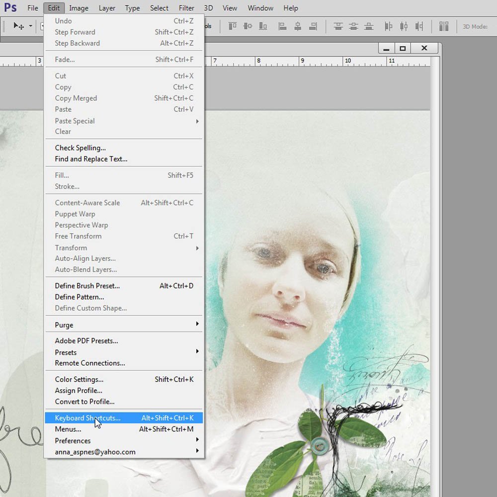
Task: Click the Align vertical centers icon
Action: click(248, 26)
